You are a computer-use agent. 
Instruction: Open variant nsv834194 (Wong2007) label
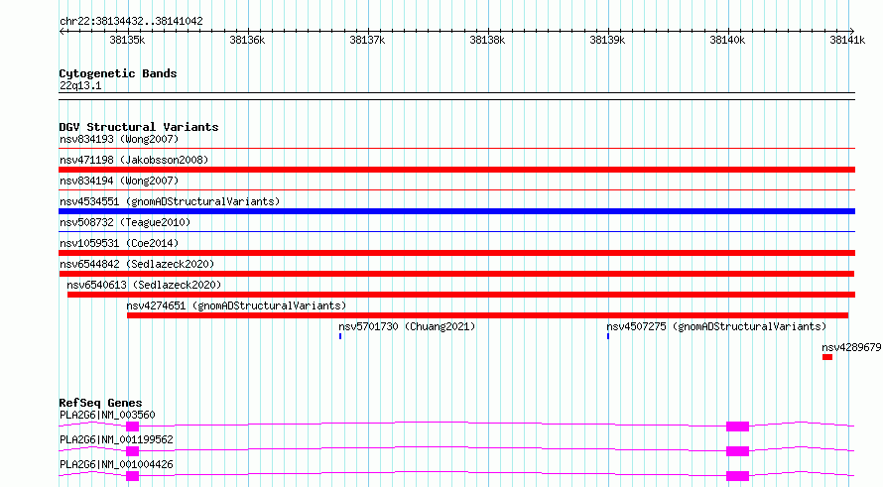[x=119, y=181]
